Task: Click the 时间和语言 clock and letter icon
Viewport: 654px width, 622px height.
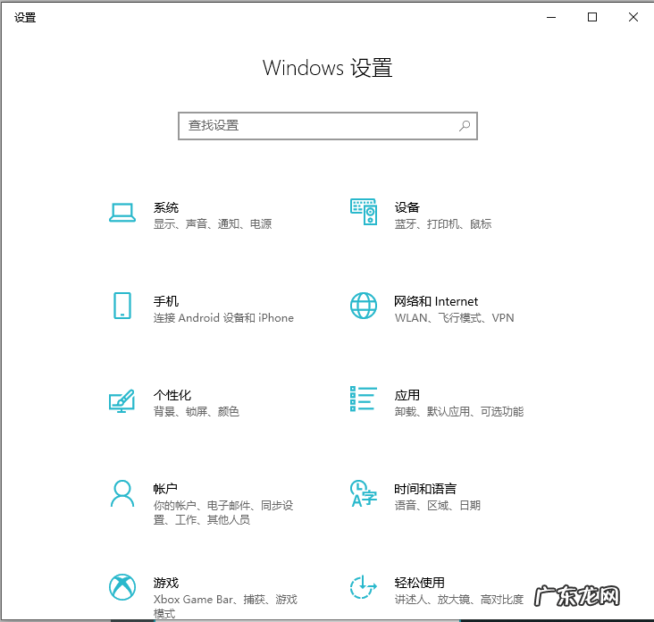Action: click(x=364, y=493)
